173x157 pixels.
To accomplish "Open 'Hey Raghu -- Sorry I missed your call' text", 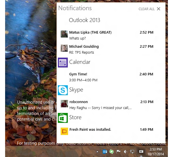I will coord(100,108).
